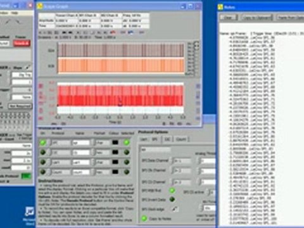The image size is (304, 228).
Task: Open the colour swatch in the I2C row
Action: click(115, 152)
